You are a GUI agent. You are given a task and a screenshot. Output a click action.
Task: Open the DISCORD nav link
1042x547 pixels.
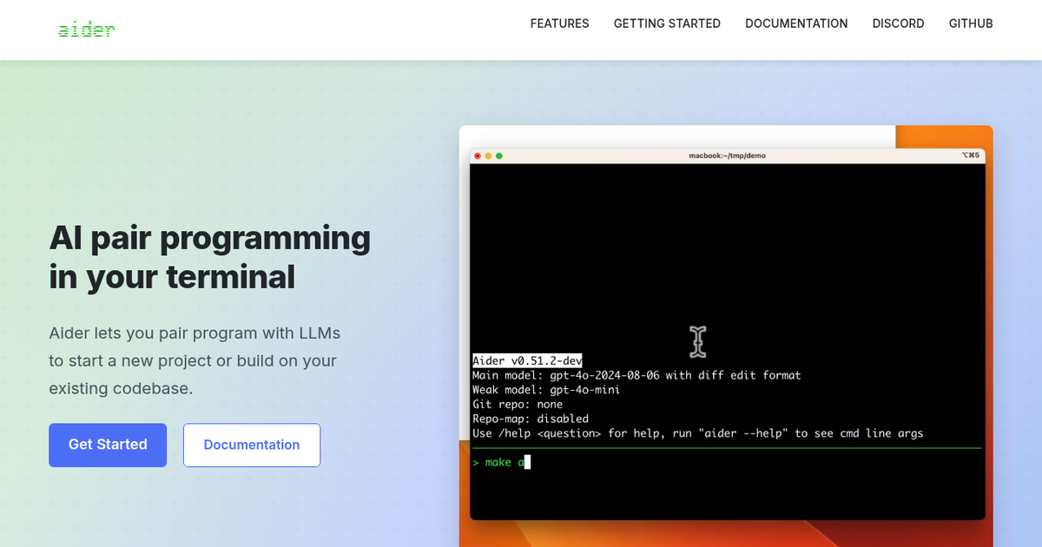[x=898, y=23]
